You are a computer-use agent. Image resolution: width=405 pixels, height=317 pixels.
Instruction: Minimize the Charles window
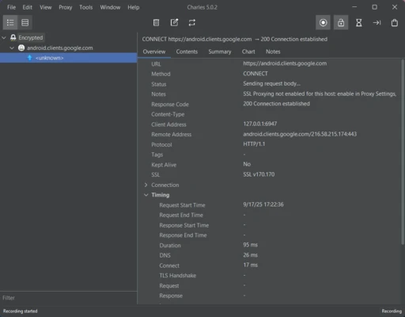(x=354, y=7)
